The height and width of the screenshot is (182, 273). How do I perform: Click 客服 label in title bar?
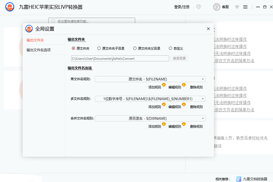point(225,7)
